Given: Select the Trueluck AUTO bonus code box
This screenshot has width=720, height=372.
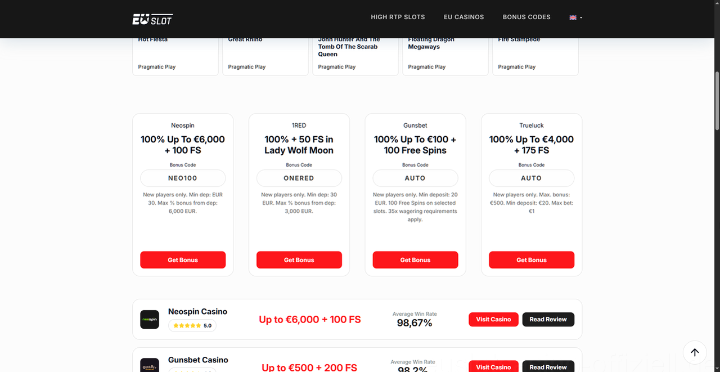Looking at the screenshot, I should 532,178.
